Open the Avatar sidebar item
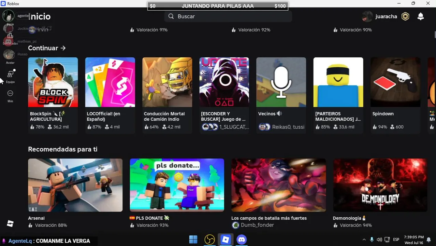The width and height of the screenshot is (436, 246). 10,57
